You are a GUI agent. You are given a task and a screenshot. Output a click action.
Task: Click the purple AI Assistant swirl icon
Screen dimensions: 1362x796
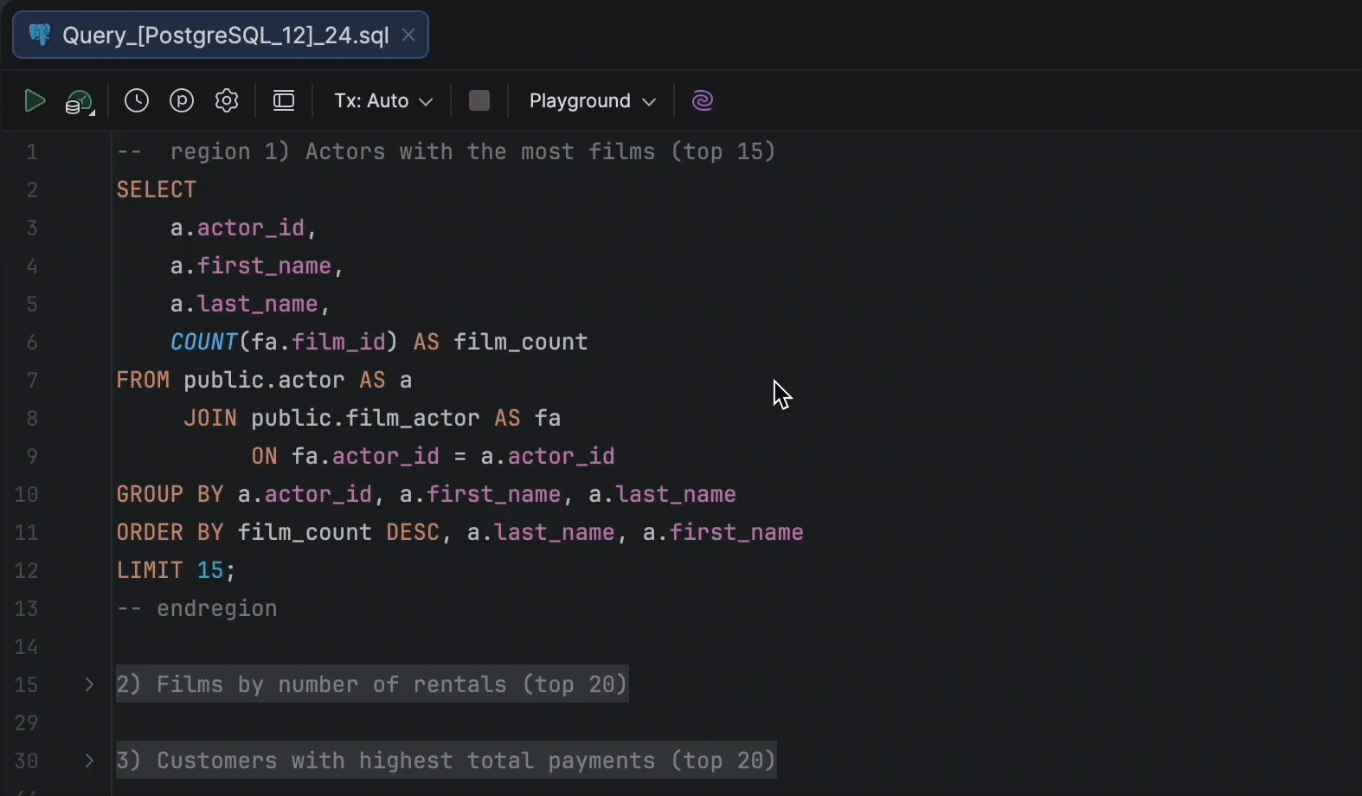(703, 101)
